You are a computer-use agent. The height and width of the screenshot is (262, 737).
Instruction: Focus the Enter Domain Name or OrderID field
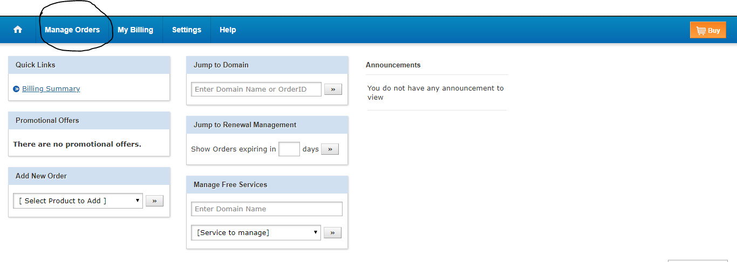(x=256, y=89)
